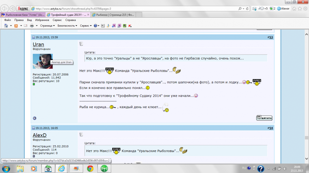
Task: Click the Цитата quote button in post 53
Action: click(x=264, y=118)
